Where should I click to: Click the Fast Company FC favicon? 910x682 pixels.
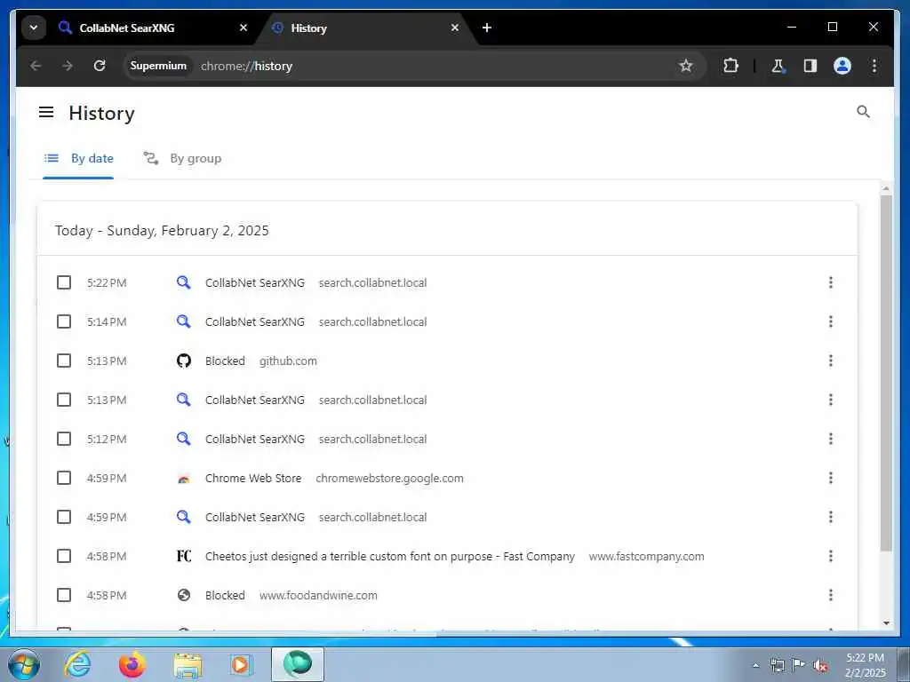[x=183, y=556]
